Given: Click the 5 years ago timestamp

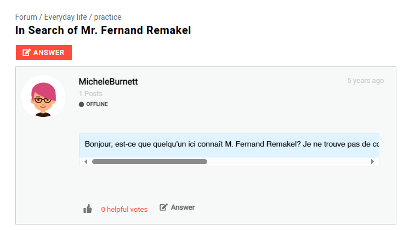Looking at the screenshot, I should pos(365,81).
